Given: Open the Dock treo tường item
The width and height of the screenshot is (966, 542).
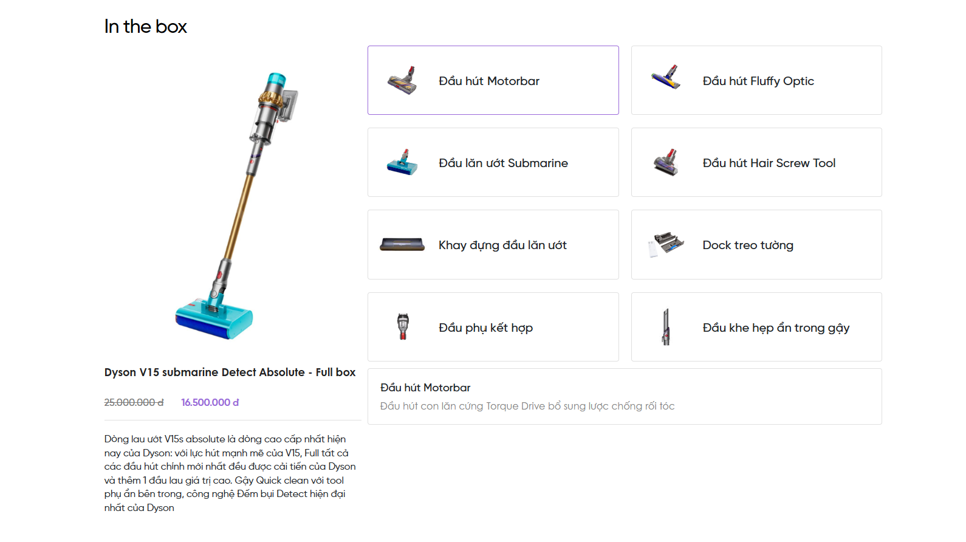Looking at the screenshot, I should point(756,245).
